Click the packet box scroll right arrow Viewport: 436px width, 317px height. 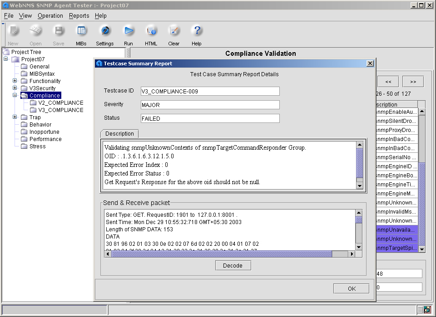[x=352, y=254]
